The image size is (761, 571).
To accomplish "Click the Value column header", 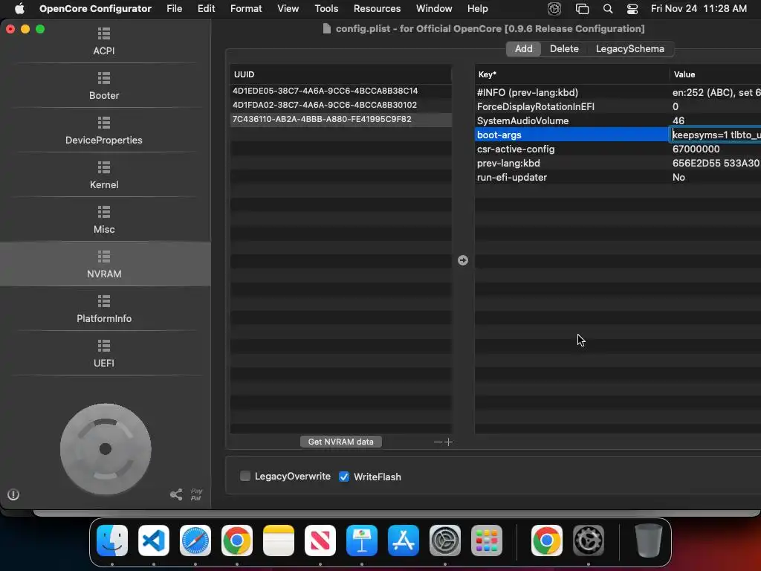I will pyautogui.click(x=716, y=74).
